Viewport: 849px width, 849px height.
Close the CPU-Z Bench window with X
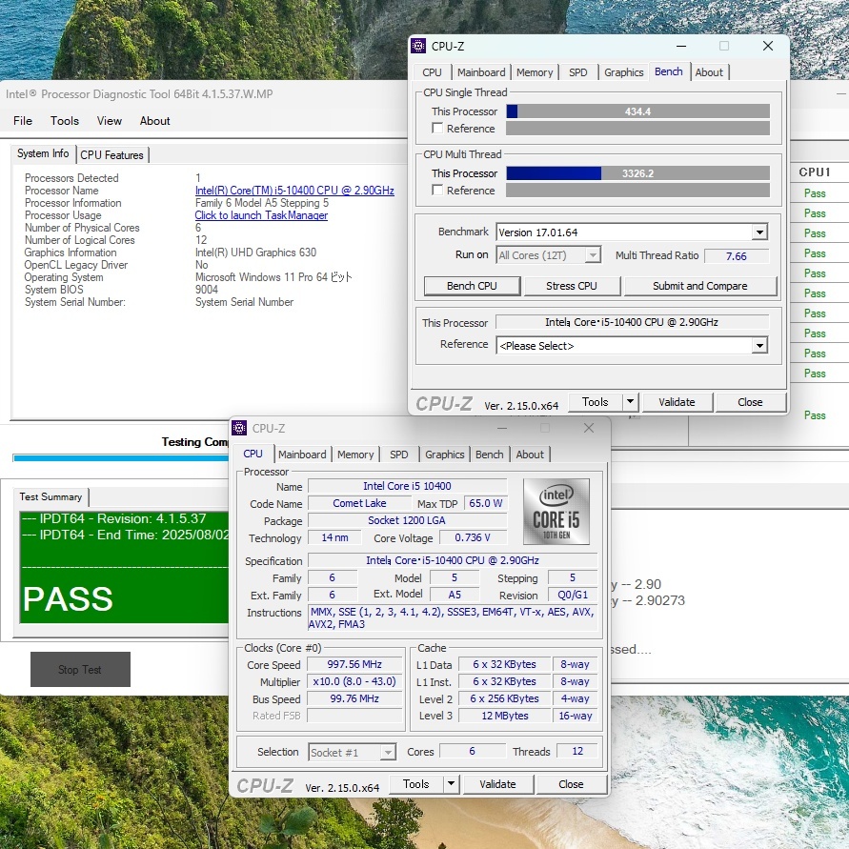coord(768,46)
